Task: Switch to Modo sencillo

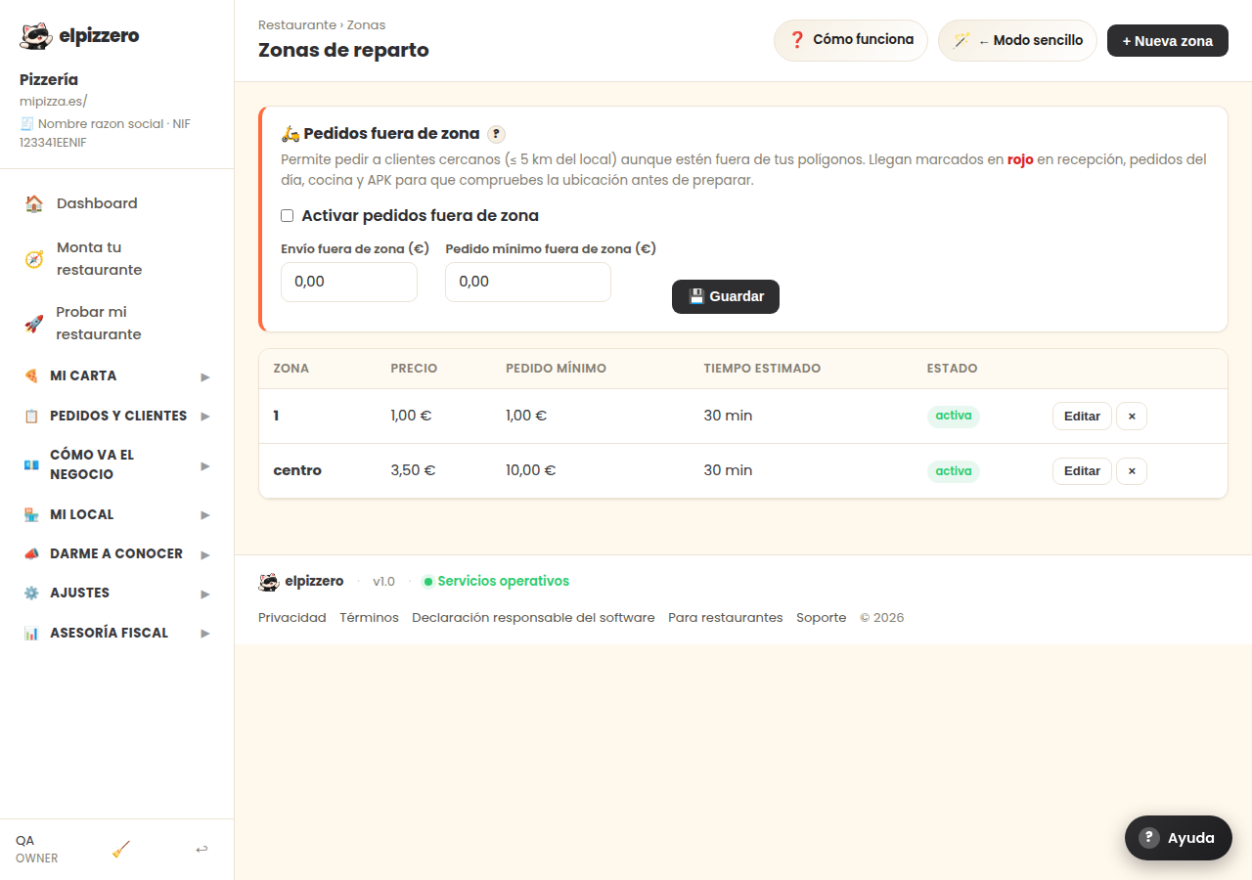Action: coord(1017,40)
